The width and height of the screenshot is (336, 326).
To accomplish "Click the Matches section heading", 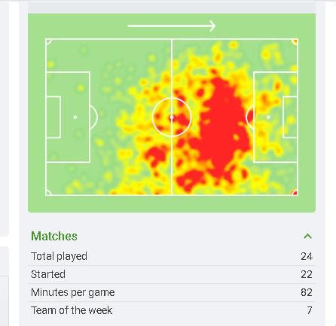I will tap(54, 236).
